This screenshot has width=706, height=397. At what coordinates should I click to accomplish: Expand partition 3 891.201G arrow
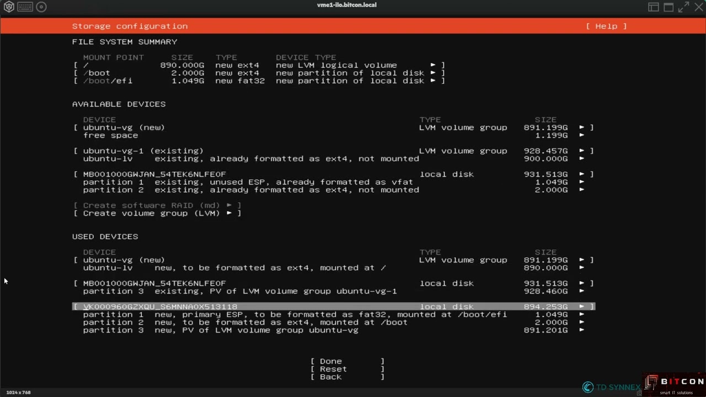(x=582, y=330)
